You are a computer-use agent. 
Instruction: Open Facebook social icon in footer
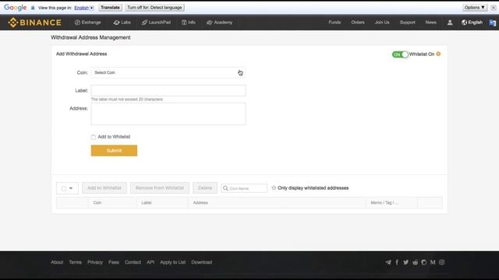(x=397, y=262)
